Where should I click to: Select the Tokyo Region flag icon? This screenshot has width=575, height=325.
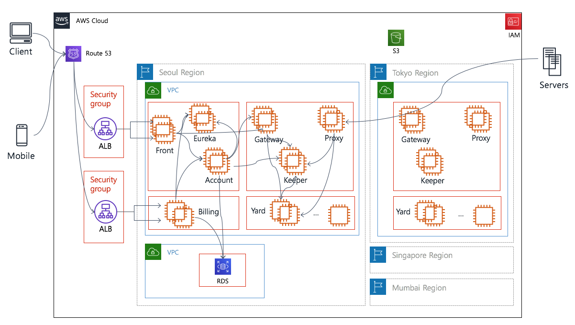click(x=378, y=72)
